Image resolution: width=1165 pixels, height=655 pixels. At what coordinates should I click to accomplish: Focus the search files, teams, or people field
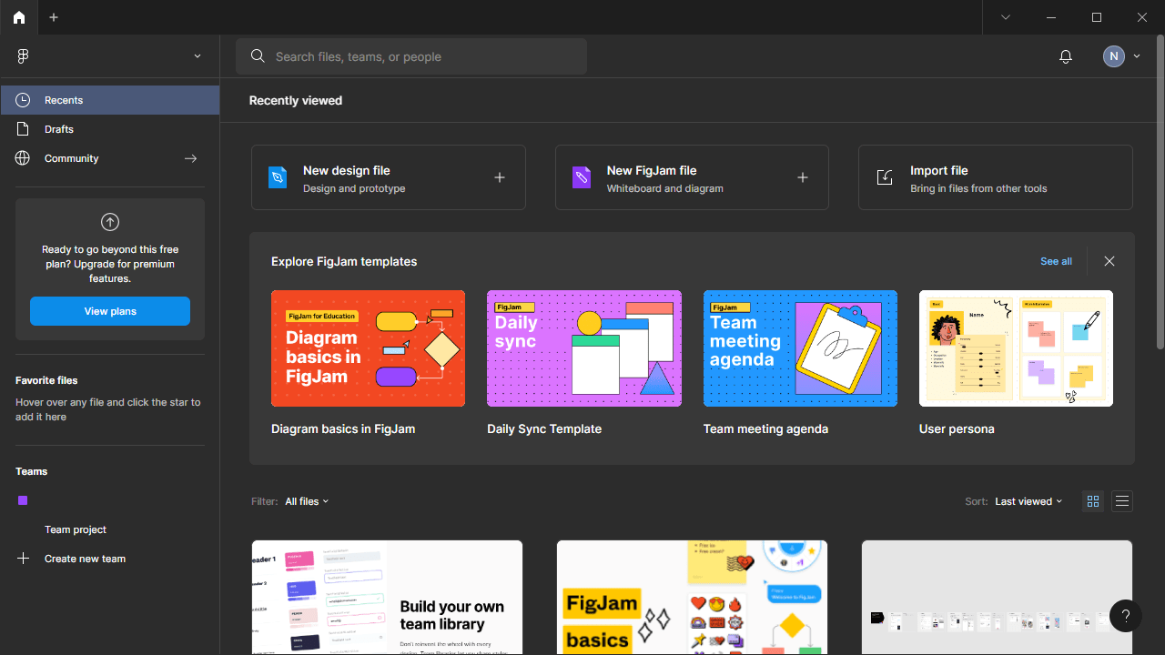pos(411,56)
